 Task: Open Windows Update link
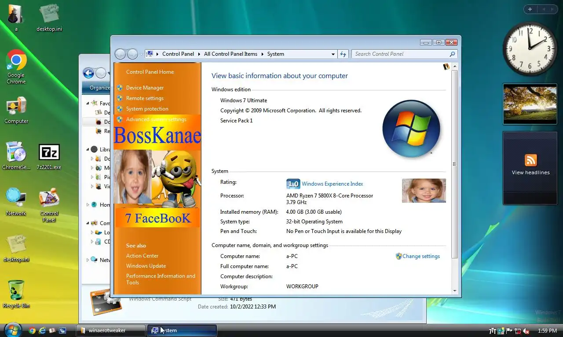(x=146, y=266)
